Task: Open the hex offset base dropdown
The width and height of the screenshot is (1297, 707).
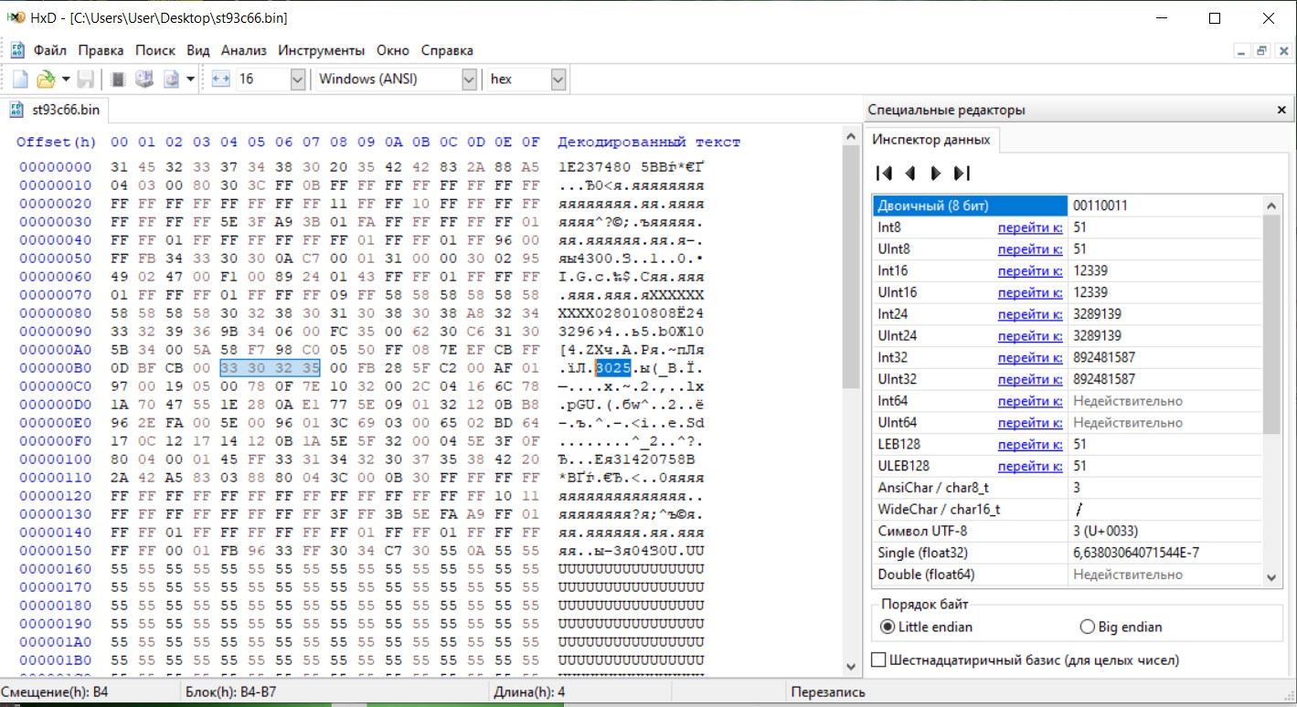Action: coord(558,79)
